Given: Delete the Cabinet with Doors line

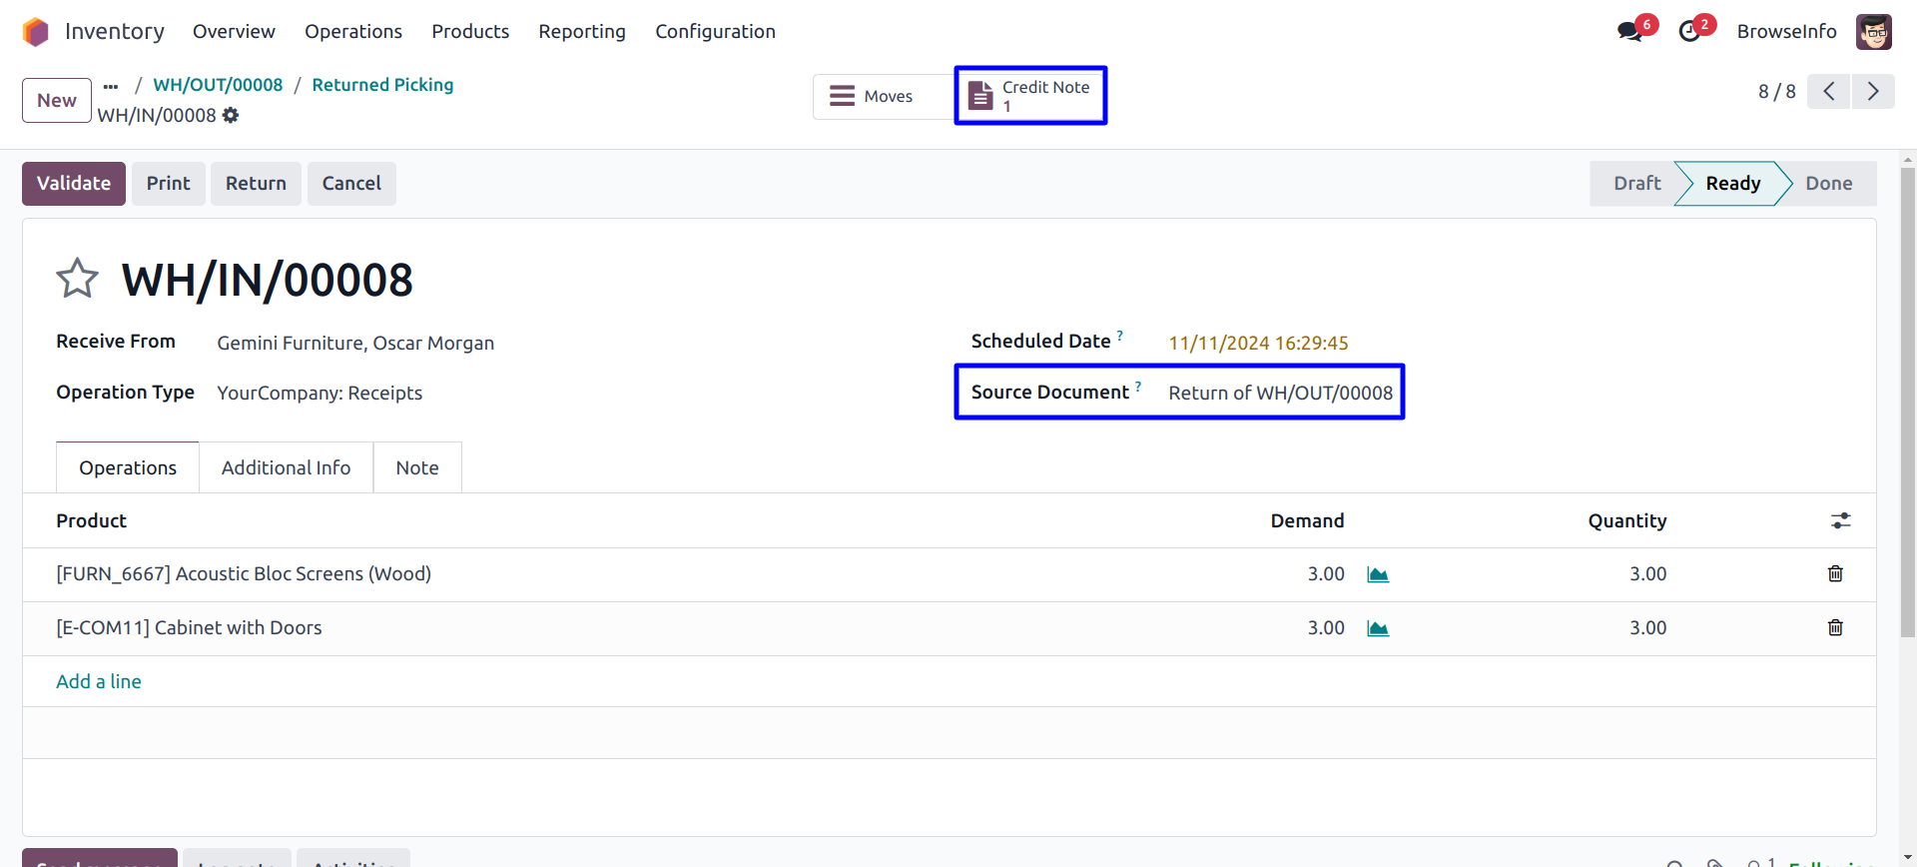Looking at the screenshot, I should (1835, 627).
